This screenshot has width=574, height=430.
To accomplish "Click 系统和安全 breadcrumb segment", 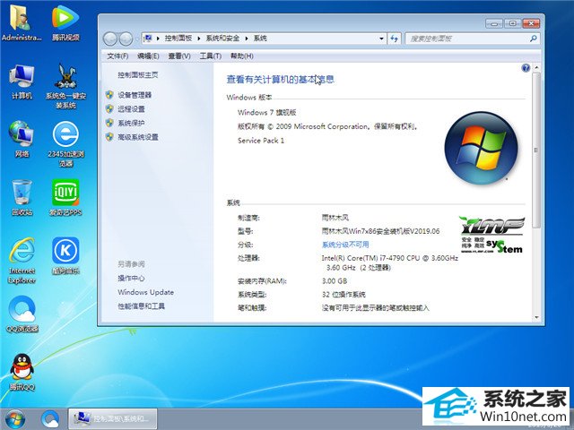I will pyautogui.click(x=222, y=38).
